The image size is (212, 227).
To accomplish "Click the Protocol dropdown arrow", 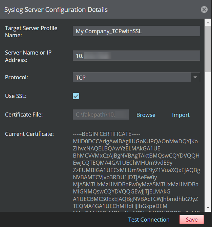I will (195, 77).
